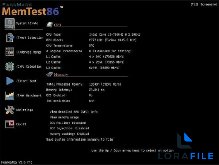This screenshot has width=219, height=165.
Task: Select the System (I)nfo menu label
Action: pos(27,23)
